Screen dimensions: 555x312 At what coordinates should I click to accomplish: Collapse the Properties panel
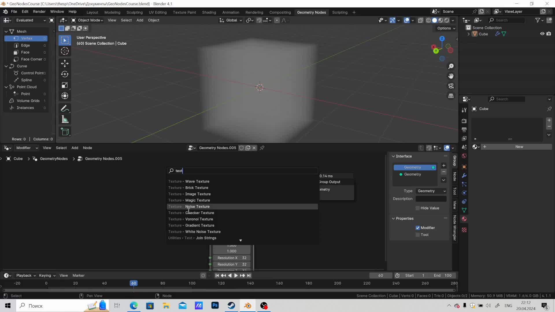(393, 219)
